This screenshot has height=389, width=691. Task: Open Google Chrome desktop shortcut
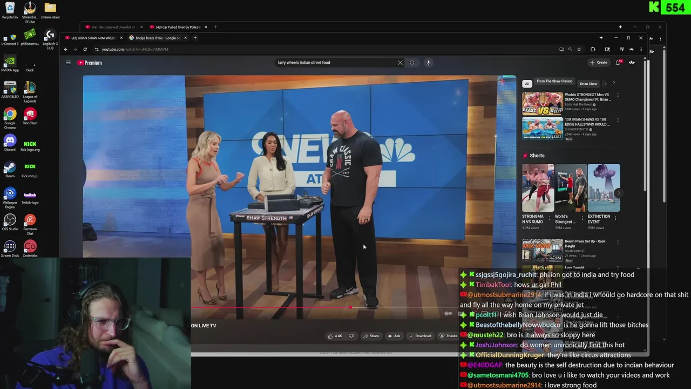coord(10,118)
